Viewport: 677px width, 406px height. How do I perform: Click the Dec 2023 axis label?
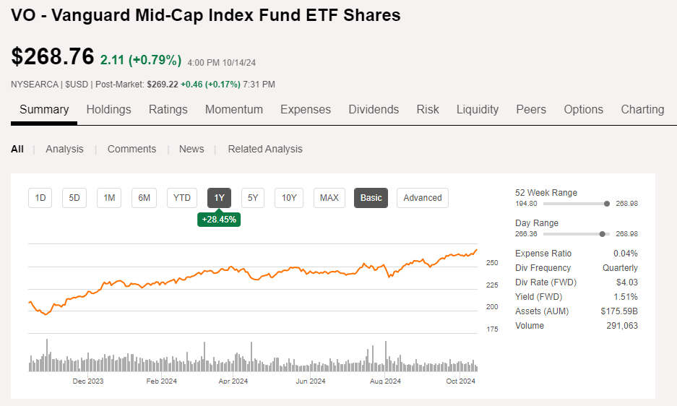88,381
